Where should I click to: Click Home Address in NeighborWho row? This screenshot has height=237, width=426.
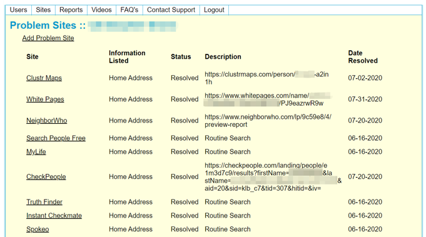coord(131,120)
